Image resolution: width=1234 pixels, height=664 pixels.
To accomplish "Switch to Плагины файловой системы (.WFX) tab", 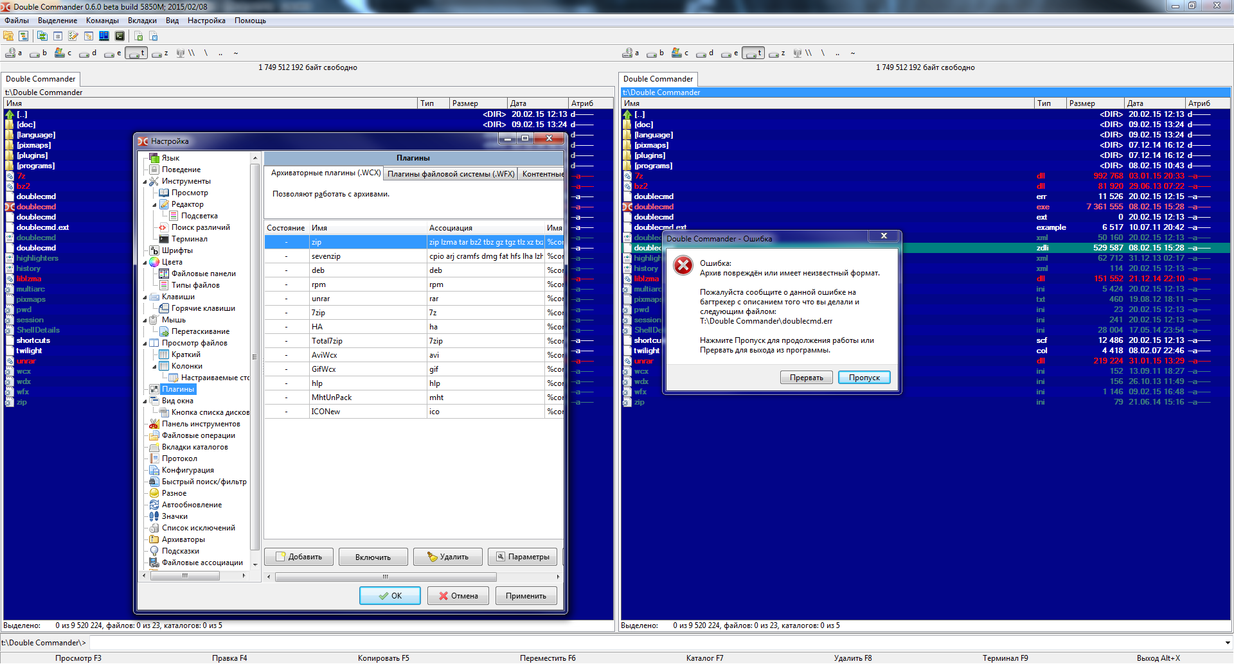I will point(451,174).
